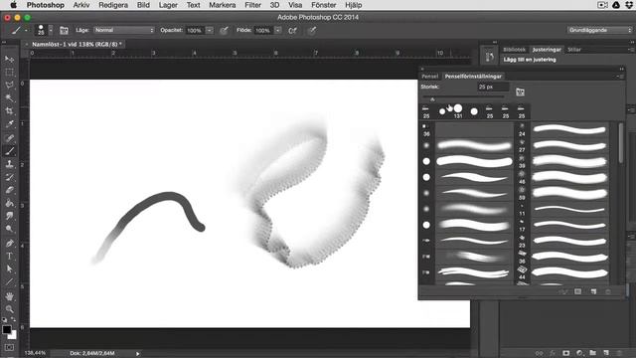Select the Healing Brush tool
Screen dimensions: 636x358
tap(9, 138)
